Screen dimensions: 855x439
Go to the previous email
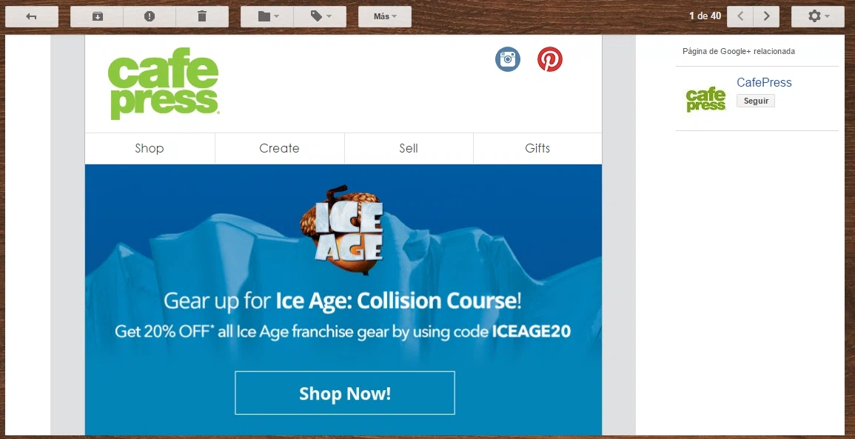coord(740,16)
